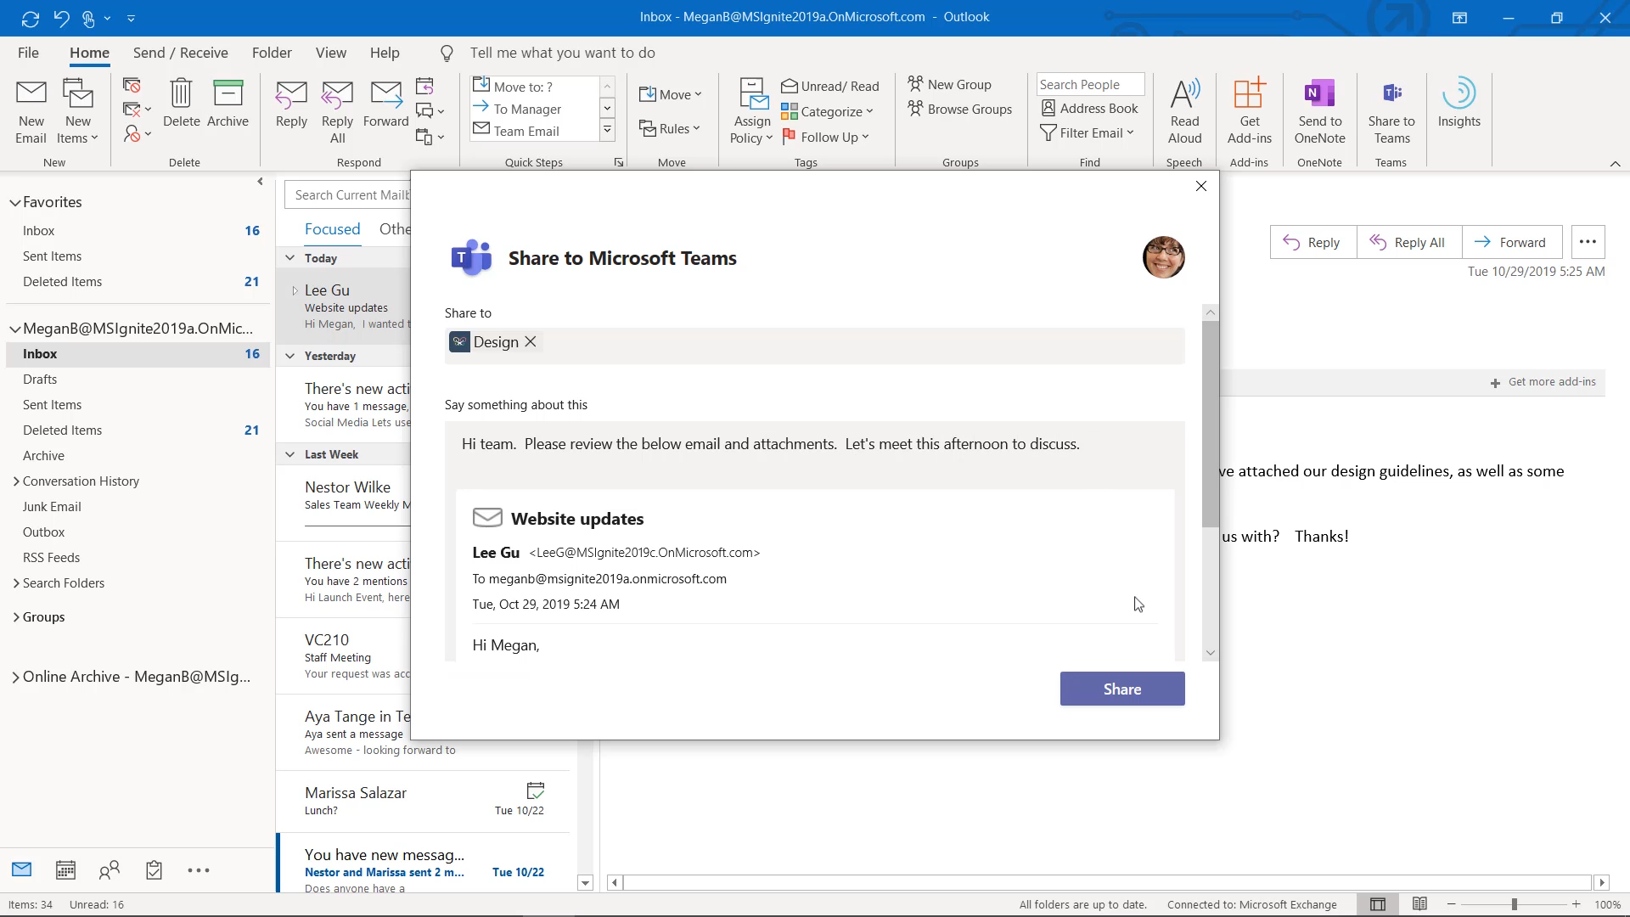The image size is (1630, 917).
Task: Click the Share button in dialog
Action: (1122, 689)
